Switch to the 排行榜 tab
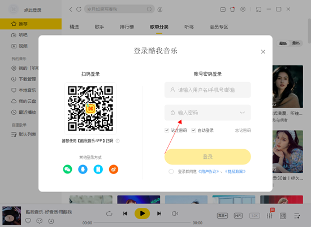This screenshot has width=311, height=227. click(127, 27)
